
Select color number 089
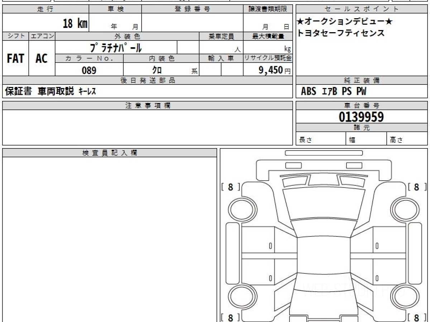(x=89, y=70)
